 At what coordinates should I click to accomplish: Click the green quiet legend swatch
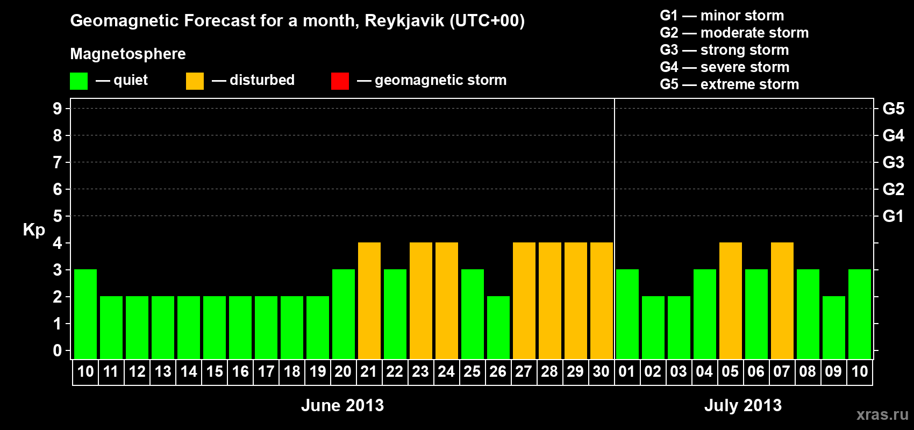tap(78, 81)
